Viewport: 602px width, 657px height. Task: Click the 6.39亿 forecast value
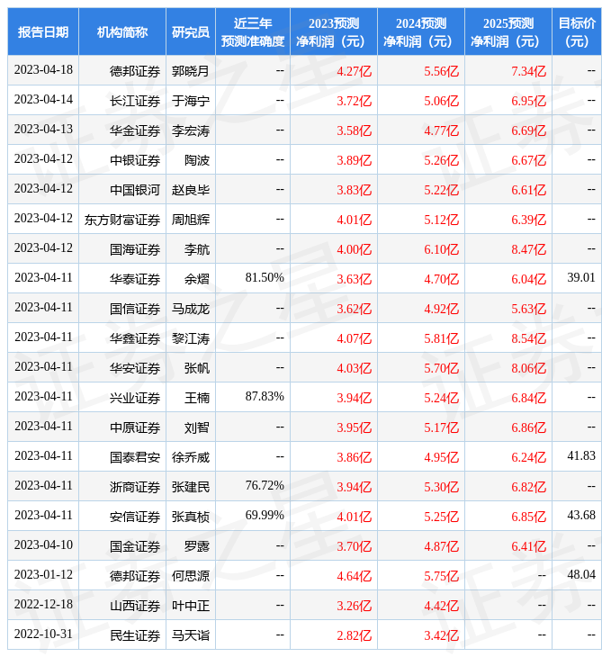(x=529, y=220)
